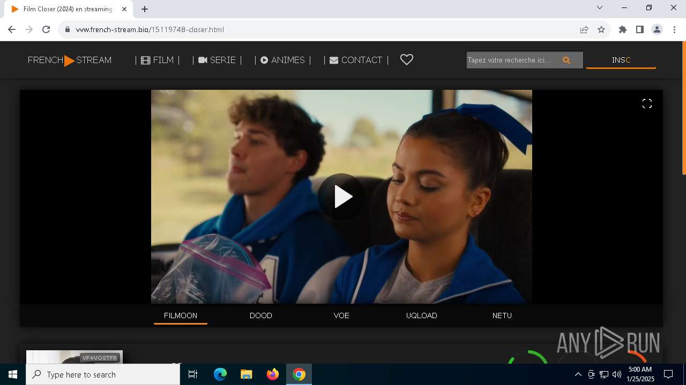View site information lock icon

(x=68, y=29)
